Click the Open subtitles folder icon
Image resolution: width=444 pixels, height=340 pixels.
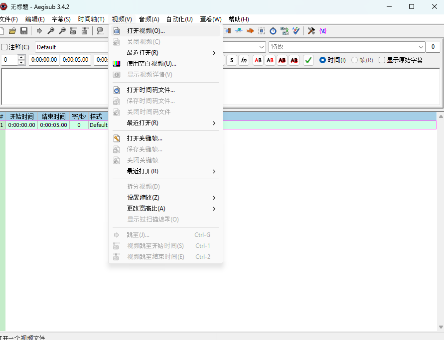click(12, 31)
